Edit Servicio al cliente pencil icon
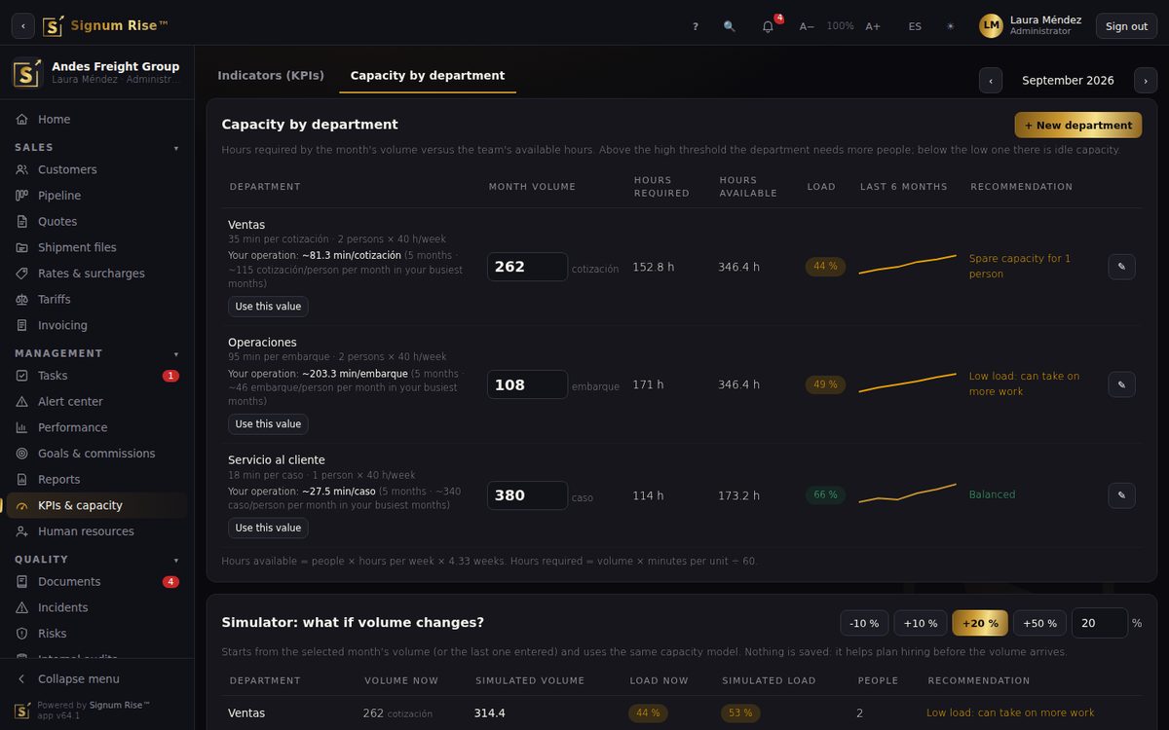The height and width of the screenshot is (730, 1169). pos(1121,495)
